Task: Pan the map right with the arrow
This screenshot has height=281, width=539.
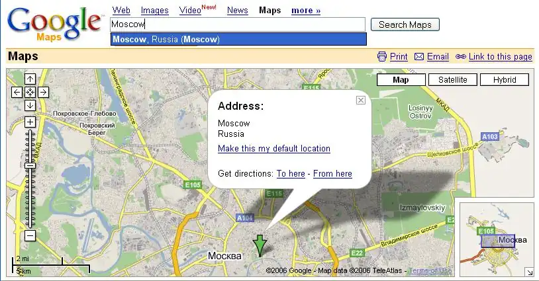Action: click(43, 93)
